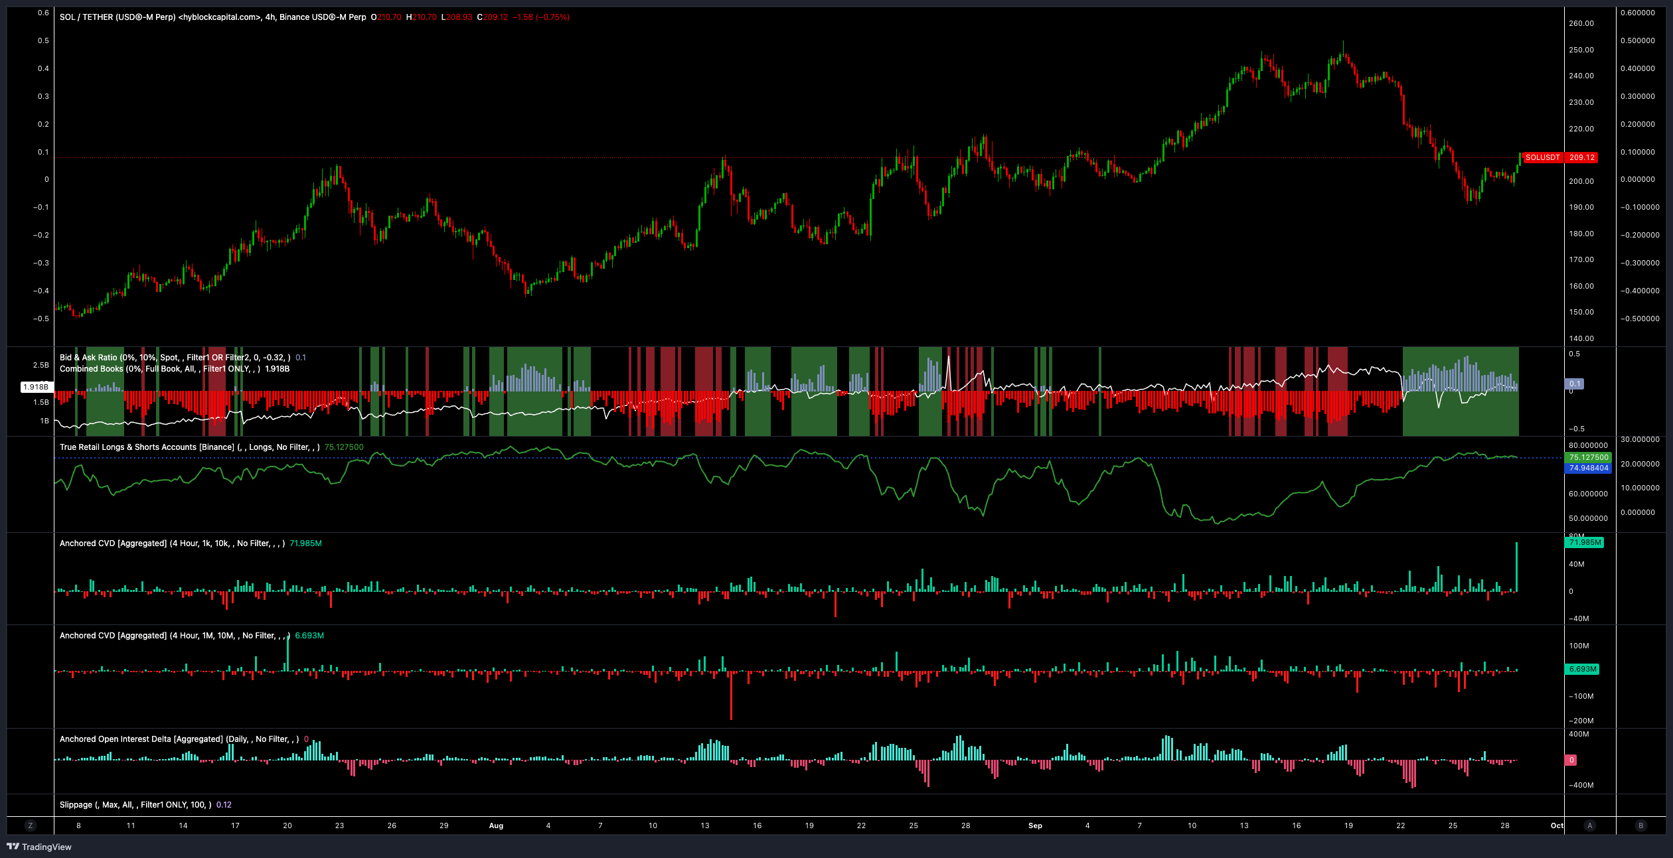
Task: Click the green 75.127500 retail longs tag
Action: pos(1589,457)
